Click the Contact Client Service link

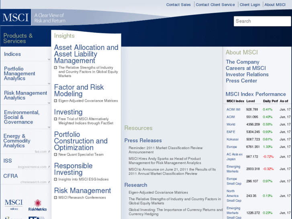pos(215,5)
